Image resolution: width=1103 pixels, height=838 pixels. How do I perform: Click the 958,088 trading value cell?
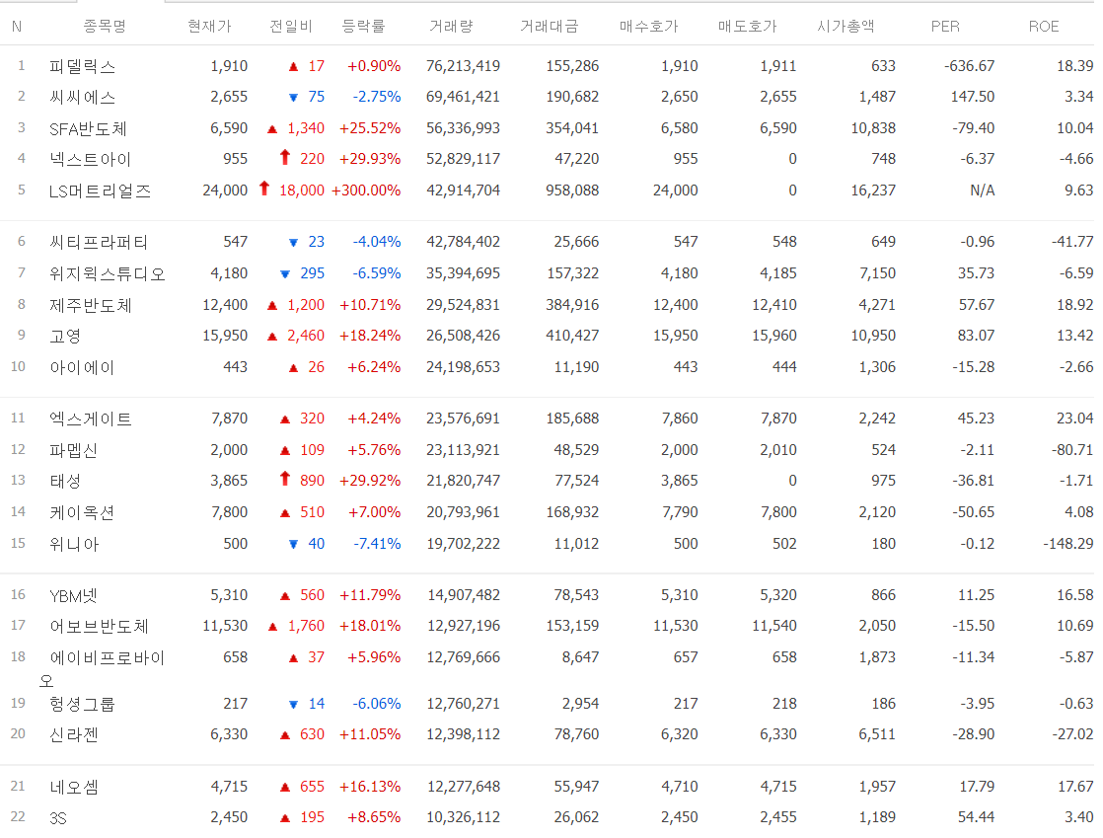(572, 190)
